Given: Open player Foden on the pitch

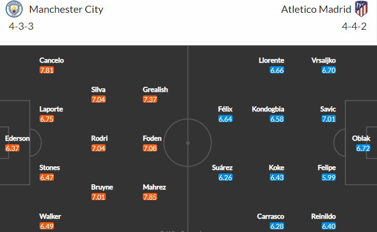Looking at the screenshot, I should tap(152, 139).
